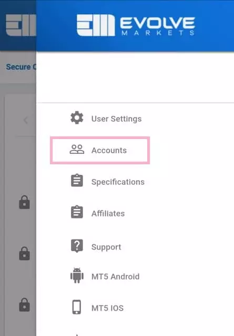Image resolution: width=234 pixels, height=336 pixels.
Task: Click the bottom lock icon behind drawer
Action: pos(24,305)
